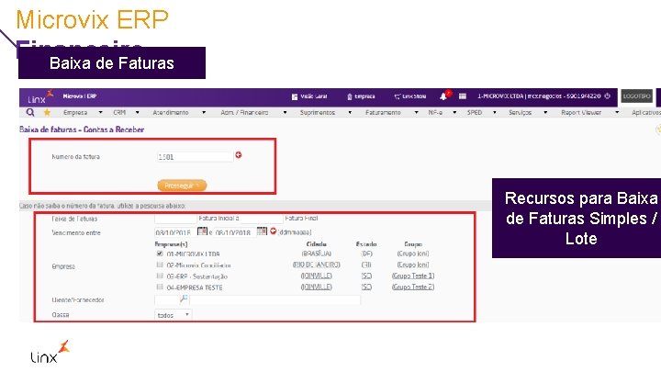Open favorites via the yellow star icon
Viewport: 661px width, 372px height.
(x=47, y=113)
